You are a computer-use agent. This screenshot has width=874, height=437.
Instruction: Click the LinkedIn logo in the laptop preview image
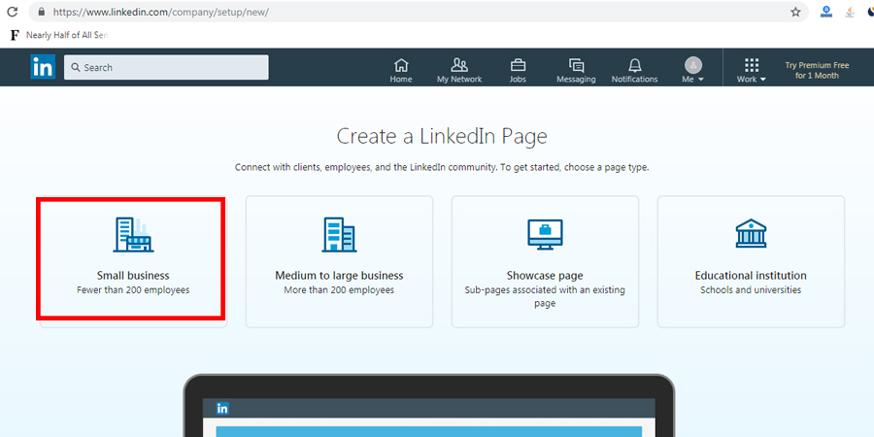222,409
